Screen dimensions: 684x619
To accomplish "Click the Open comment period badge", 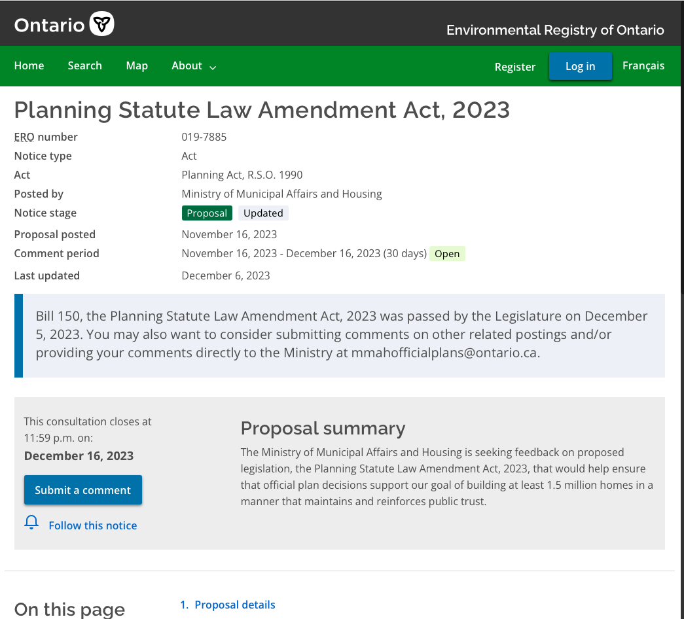I will pos(447,253).
